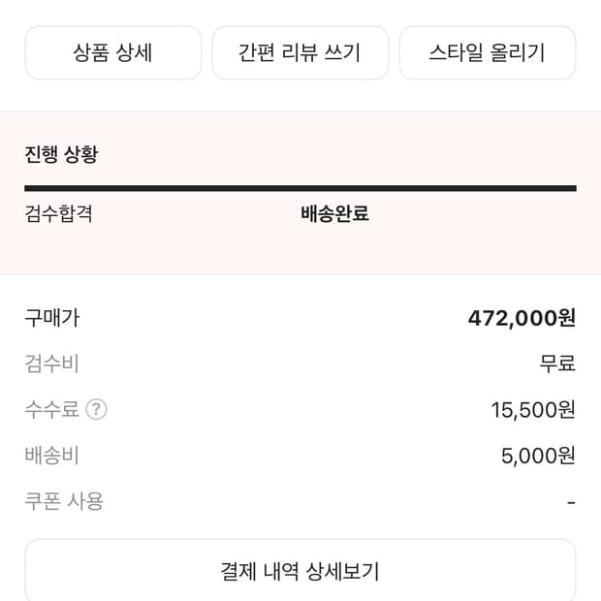Click the black progress status bar
This screenshot has width=601, height=601.
(x=300, y=188)
